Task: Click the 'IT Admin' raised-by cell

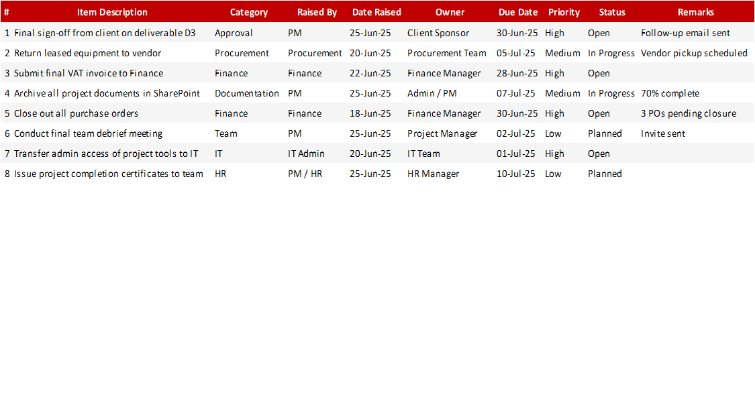Action: (306, 154)
